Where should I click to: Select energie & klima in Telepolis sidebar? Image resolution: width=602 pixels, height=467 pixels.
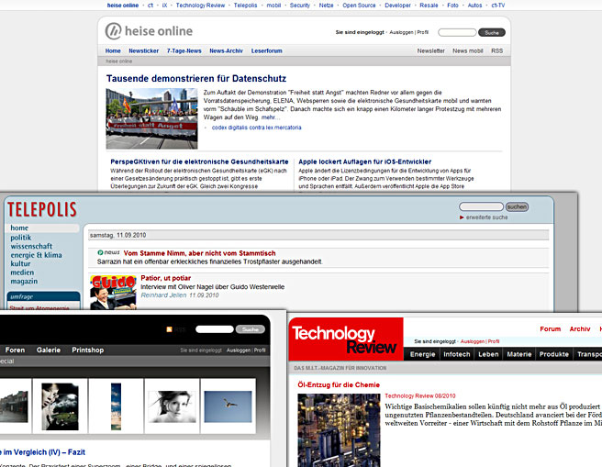pyautogui.click(x=36, y=255)
